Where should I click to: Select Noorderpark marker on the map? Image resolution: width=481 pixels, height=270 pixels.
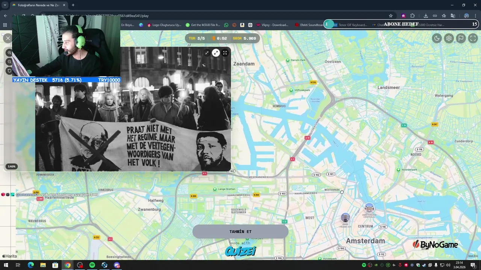[x=398, y=169]
